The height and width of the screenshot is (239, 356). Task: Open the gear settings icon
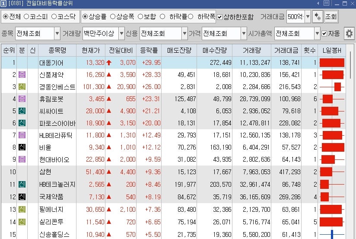pos(349,34)
